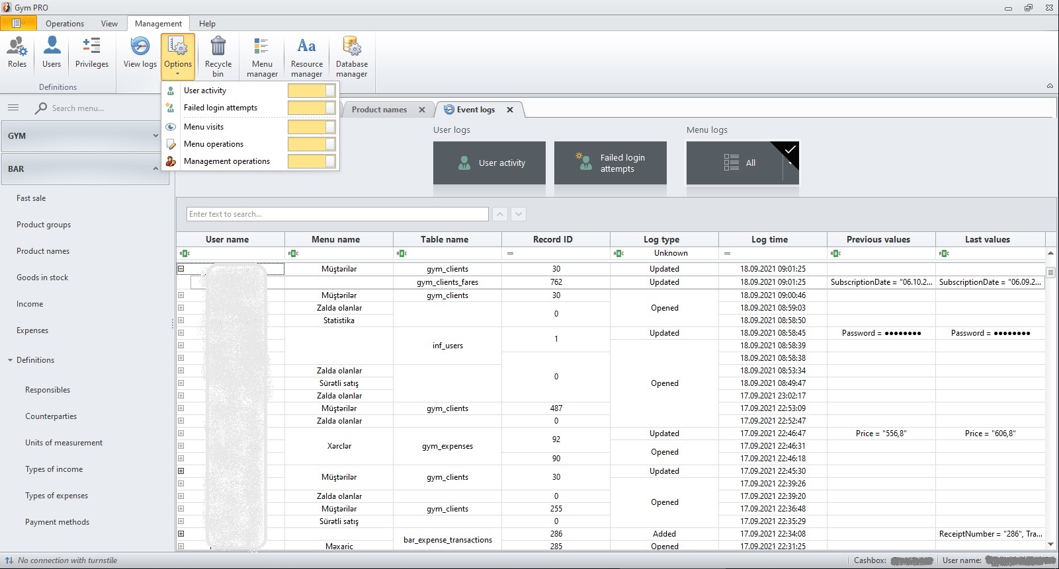Open the Roles management icon
The height and width of the screenshot is (569, 1059).
pyautogui.click(x=17, y=52)
